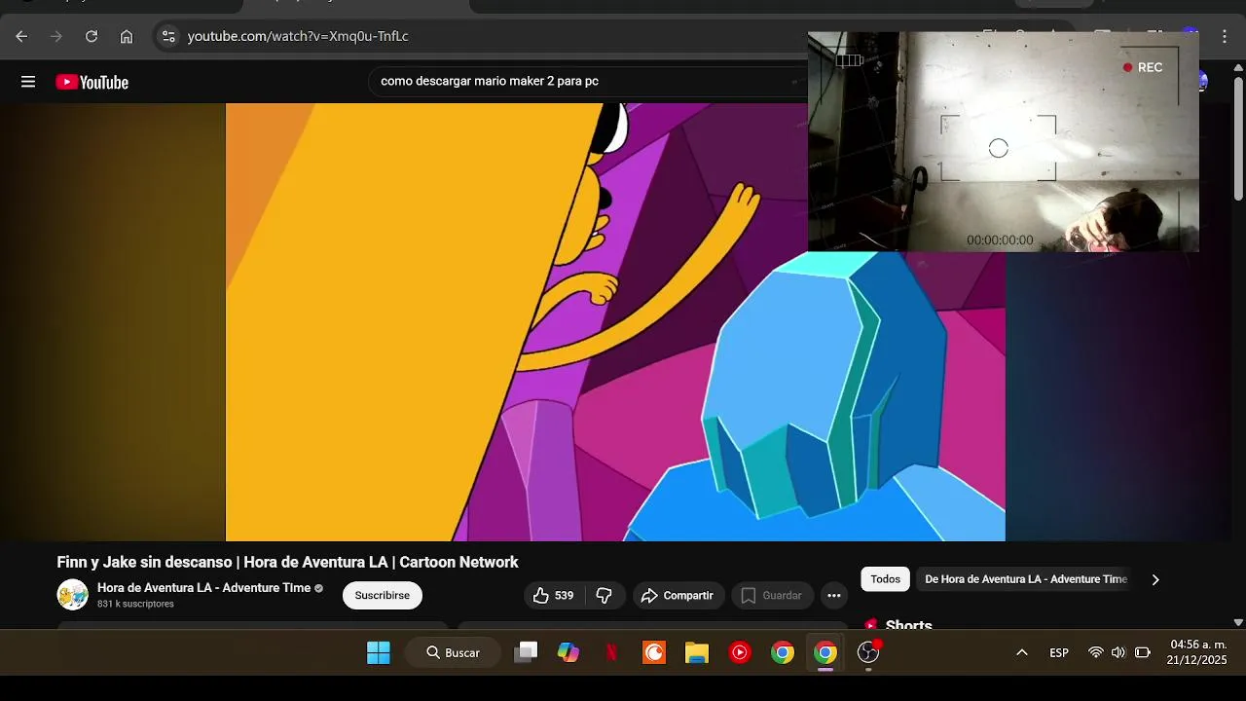Viewport: 1246px width, 701px height.
Task: Open Crunchyroll app from taskbar
Action: tap(654, 652)
